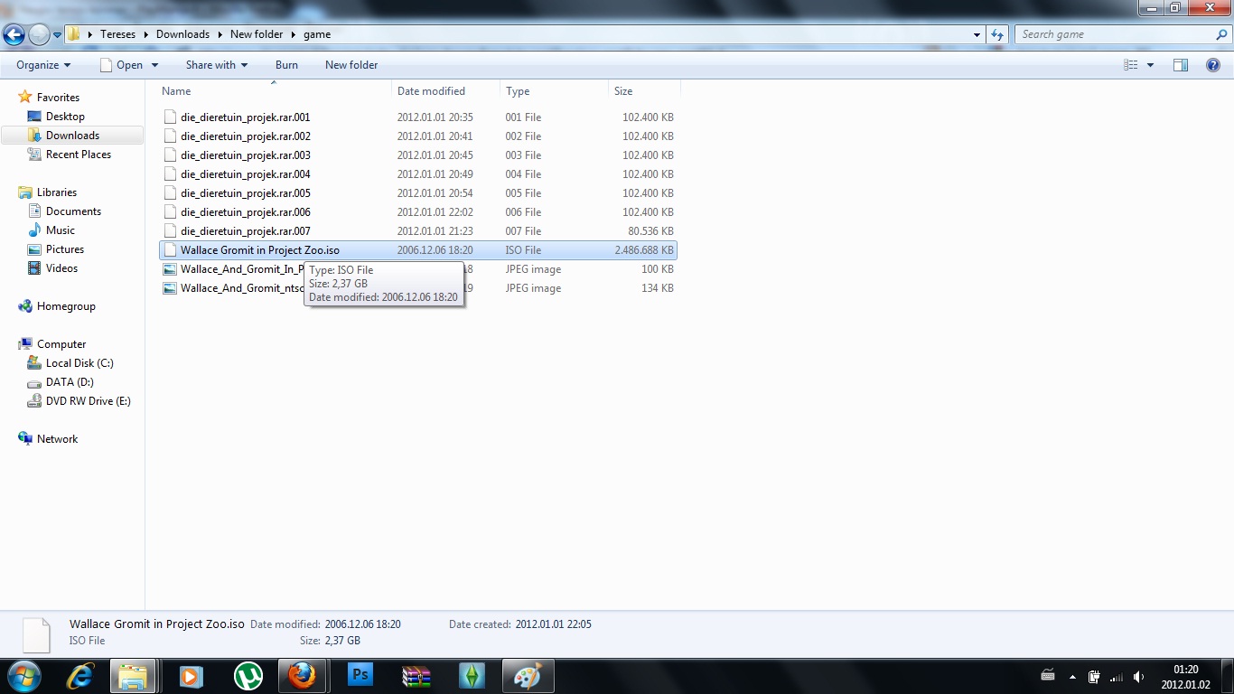Show hidden system tray icons arrow

click(x=1072, y=677)
